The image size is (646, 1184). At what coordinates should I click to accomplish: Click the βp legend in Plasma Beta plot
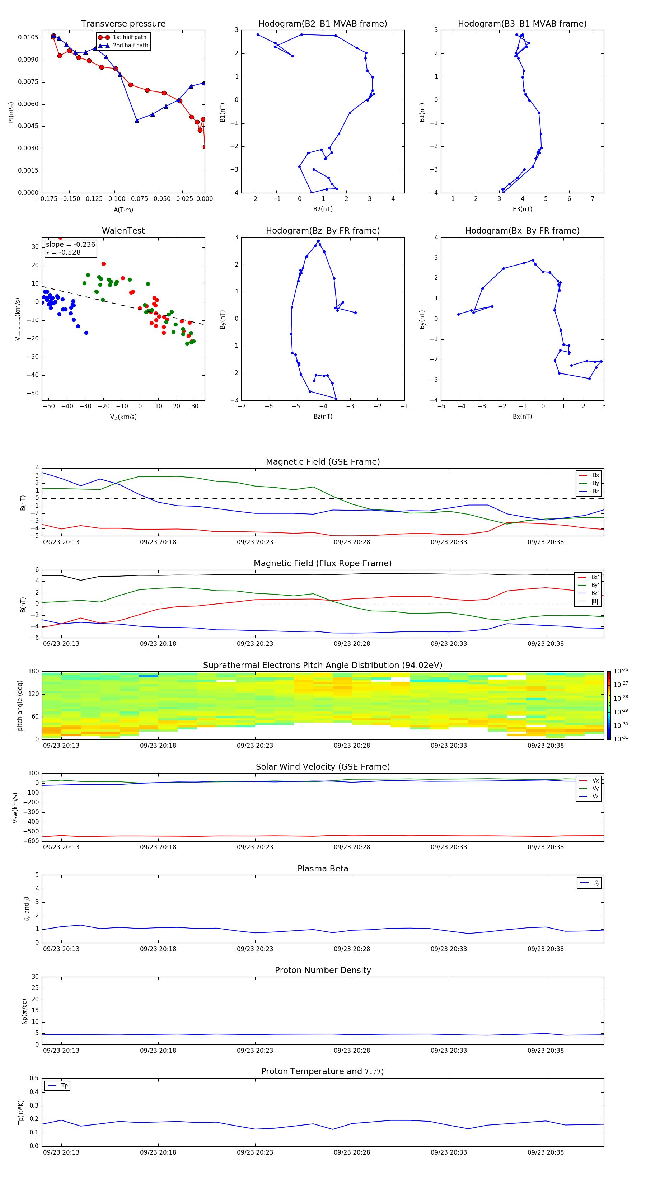point(589,883)
